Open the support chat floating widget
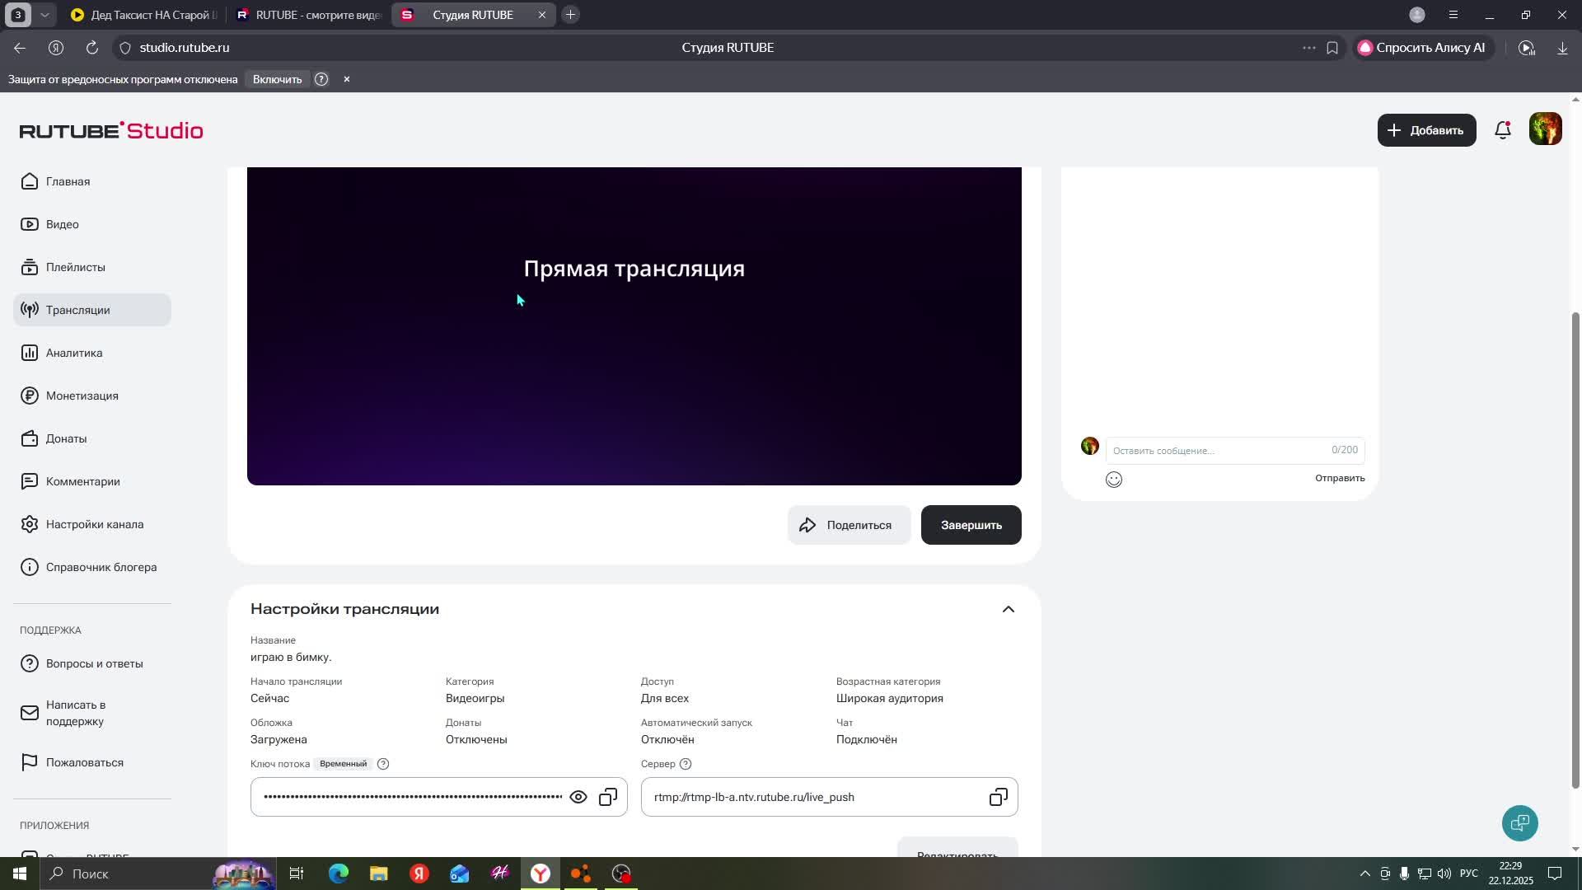The height and width of the screenshot is (890, 1582). coord(1519,823)
